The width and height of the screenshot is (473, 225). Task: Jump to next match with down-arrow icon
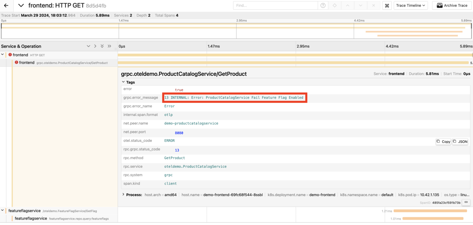(x=361, y=5)
